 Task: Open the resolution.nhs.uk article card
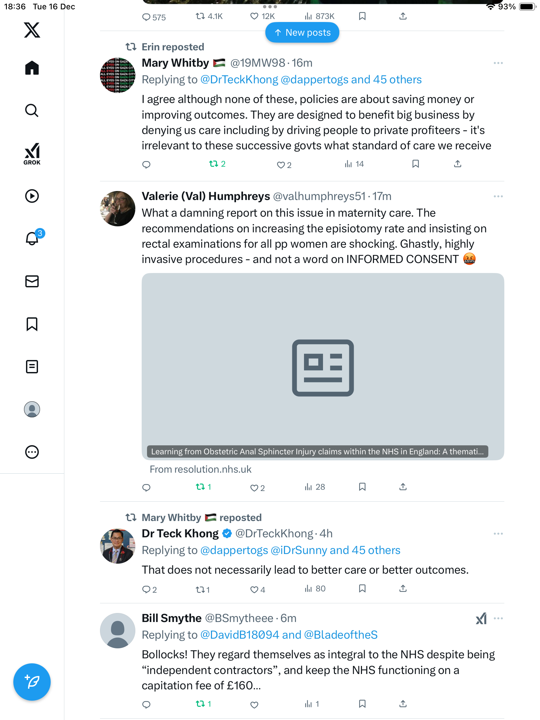[323, 367]
